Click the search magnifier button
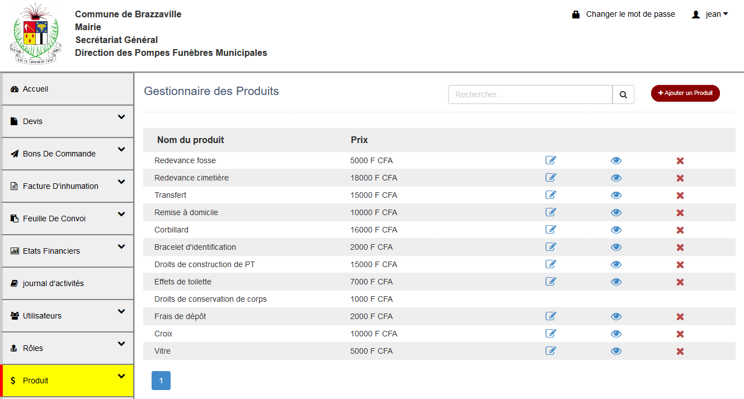Screen dimensions: 744x399 623,94
